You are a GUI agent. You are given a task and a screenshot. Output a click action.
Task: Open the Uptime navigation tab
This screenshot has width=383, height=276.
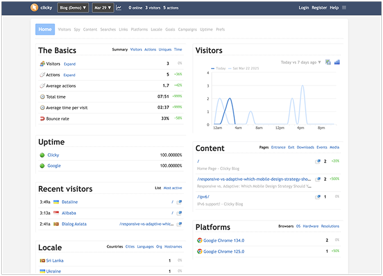click(207, 29)
